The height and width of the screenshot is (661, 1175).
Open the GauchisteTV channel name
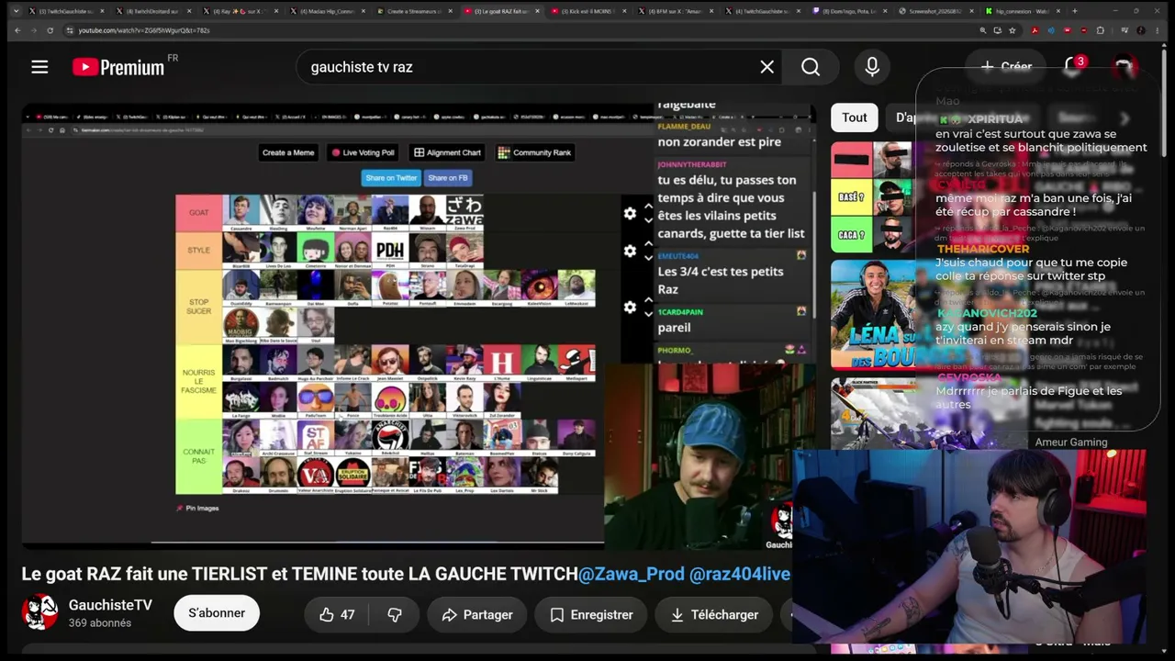point(110,605)
